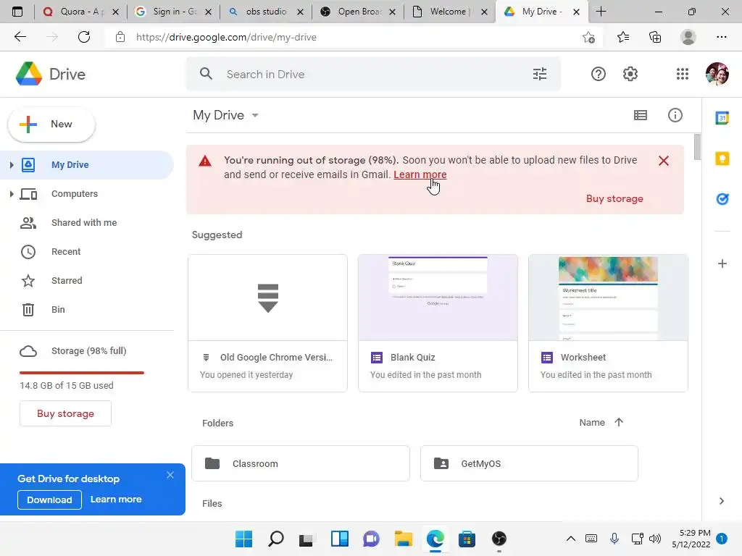The image size is (742, 556).
Task: Open browser Favorites list icon
Action: (x=623, y=37)
